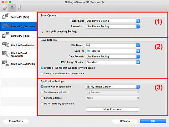
Task: Select the Save to PC (Photo) label
Action: [x=21, y=36]
